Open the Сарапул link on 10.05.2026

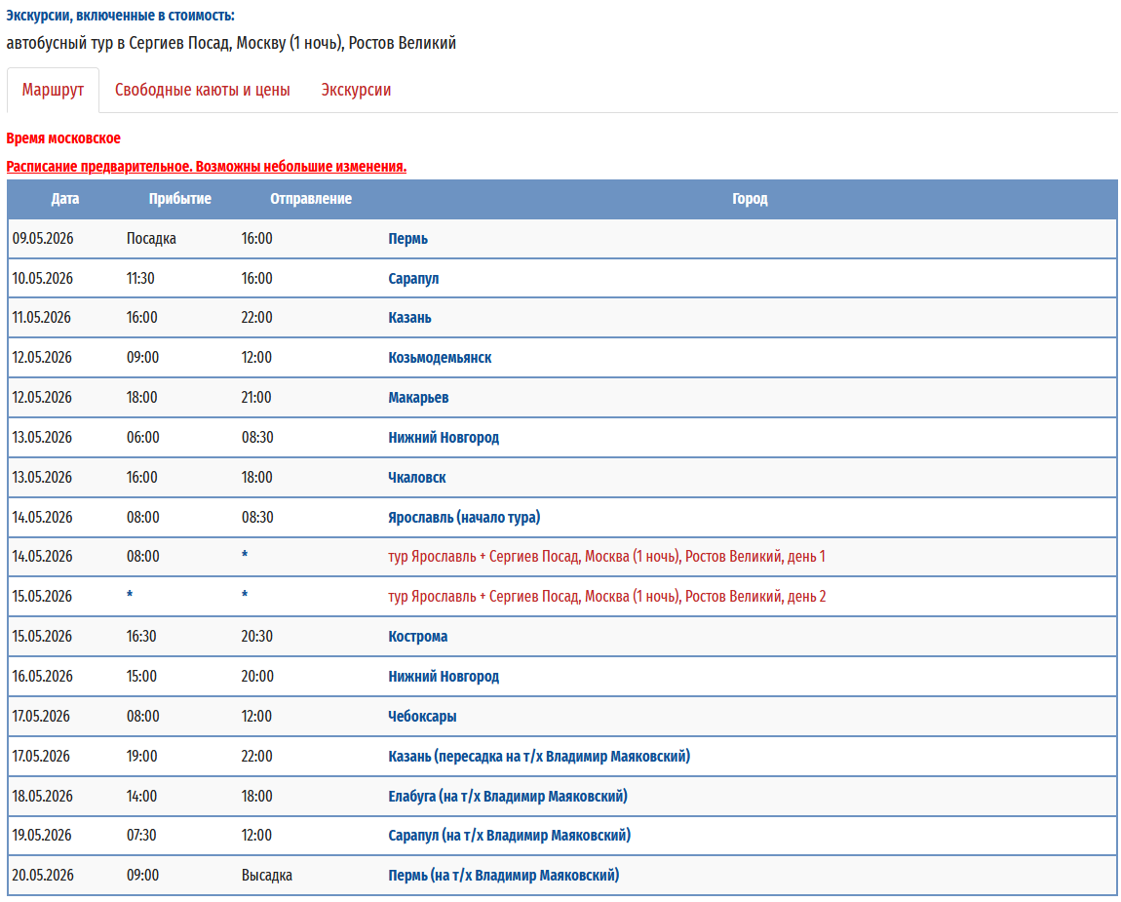(x=413, y=279)
